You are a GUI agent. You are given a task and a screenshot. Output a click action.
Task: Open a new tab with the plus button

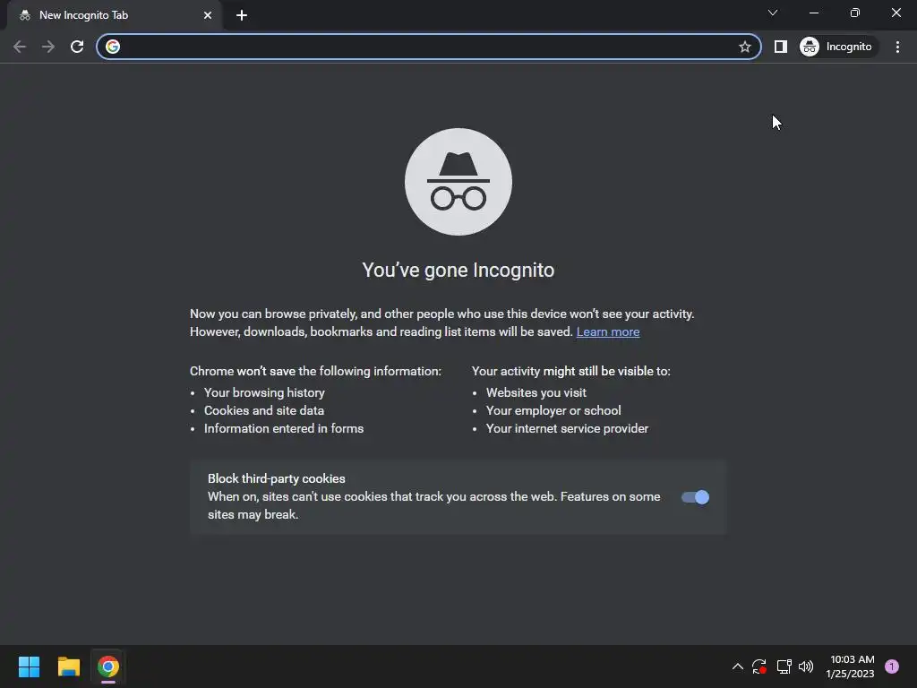click(242, 15)
